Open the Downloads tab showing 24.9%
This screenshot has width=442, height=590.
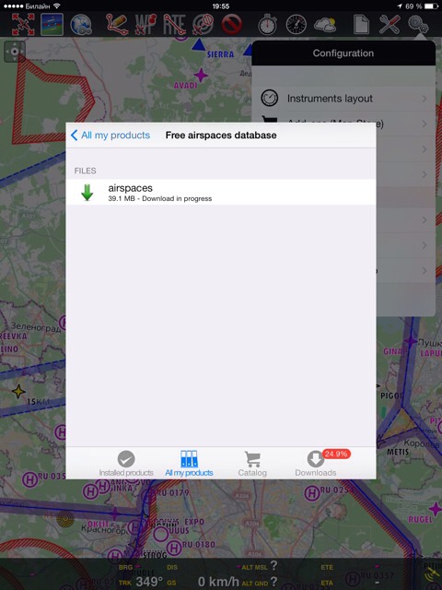pyautogui.click(x=316, y=464)
